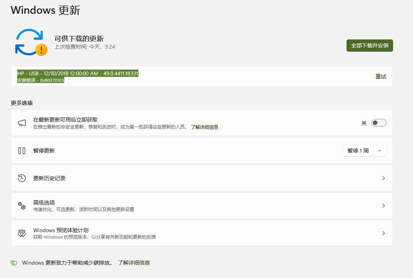Click the pause icon beside 暂停更新
Image resolution: width=413 pixels, height=278 pixels.
(22, 151)
